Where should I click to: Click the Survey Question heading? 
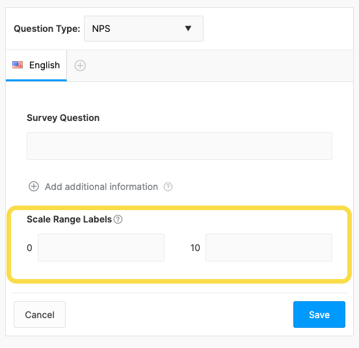[63, 118]
